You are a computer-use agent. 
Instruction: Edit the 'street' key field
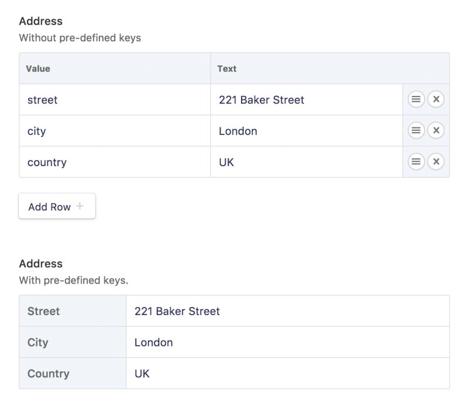(x=115, y=99)
